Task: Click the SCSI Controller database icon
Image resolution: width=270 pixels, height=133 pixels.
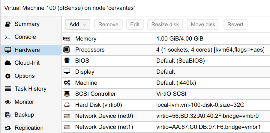Action: [x=67, y=94]
